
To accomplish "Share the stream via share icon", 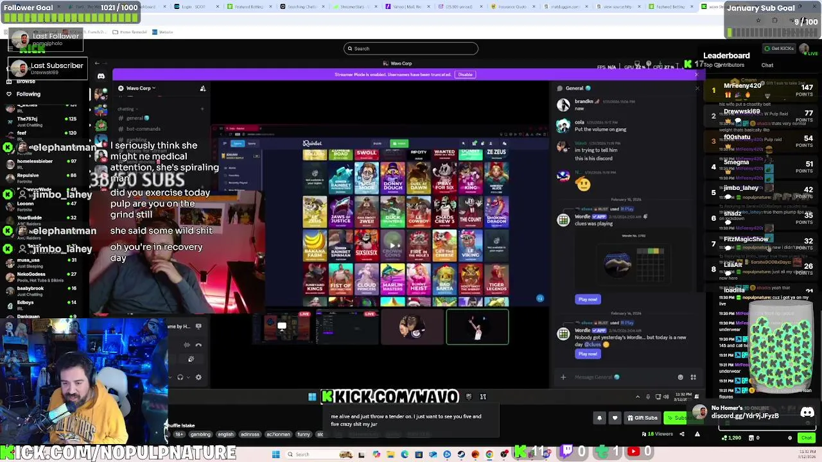I will click(x=682, y=434).
